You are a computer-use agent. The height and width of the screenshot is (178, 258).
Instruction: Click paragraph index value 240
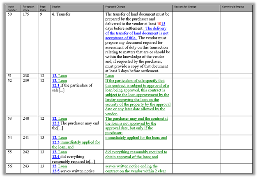pos(26,119)
